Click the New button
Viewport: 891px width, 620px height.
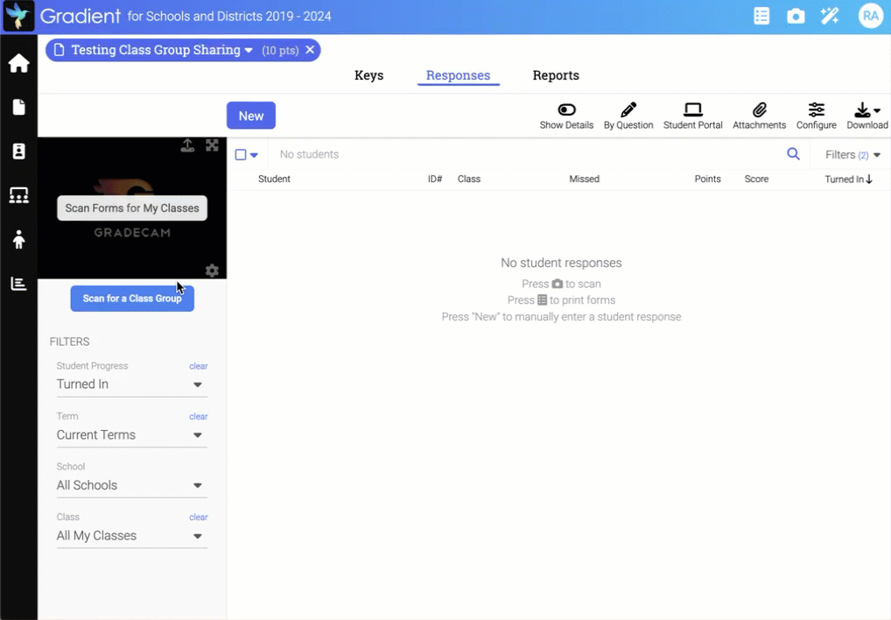tap(251, 116)
